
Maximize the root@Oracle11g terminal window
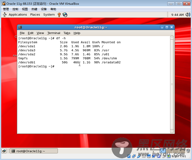[167, 27]
